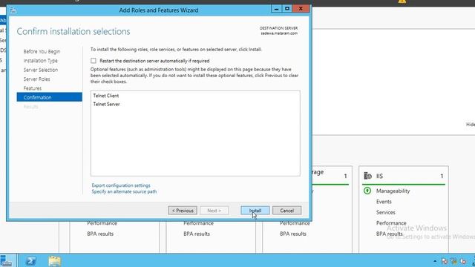Go to the Server Selection step
Image resolution: width=475 pixels, height=267 pixels.
pos(41,70)
